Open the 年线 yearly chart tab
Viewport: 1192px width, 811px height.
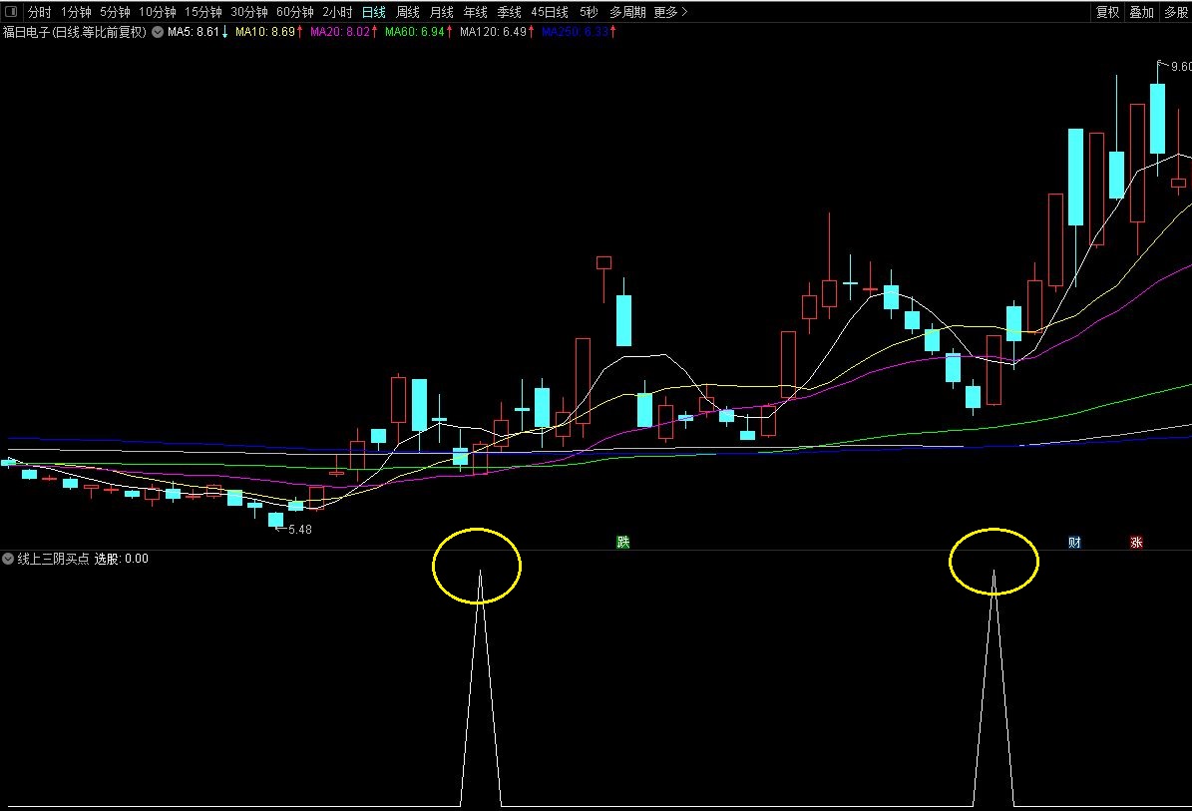click(x=475, y=12)
